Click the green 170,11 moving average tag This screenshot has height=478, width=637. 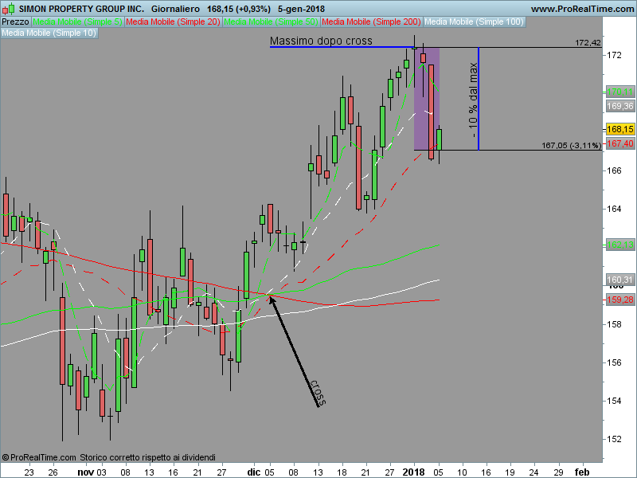point(620,92)
